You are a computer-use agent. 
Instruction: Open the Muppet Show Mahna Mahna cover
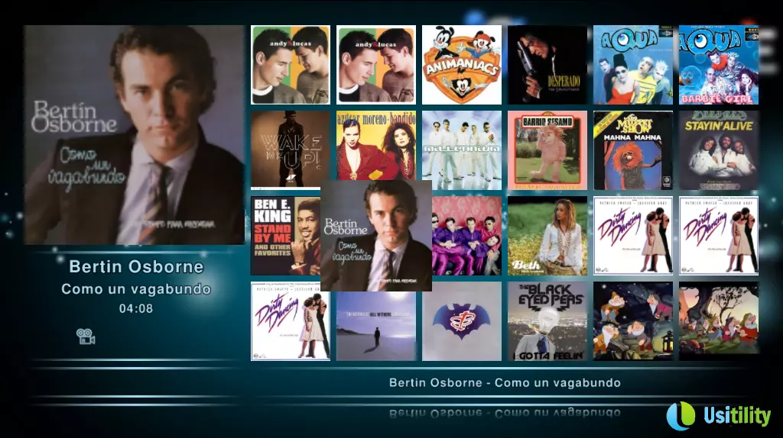(633, 150)
